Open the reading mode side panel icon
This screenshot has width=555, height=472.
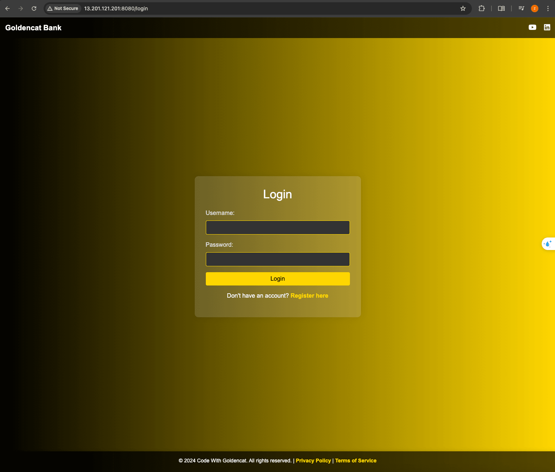(501, 8)
